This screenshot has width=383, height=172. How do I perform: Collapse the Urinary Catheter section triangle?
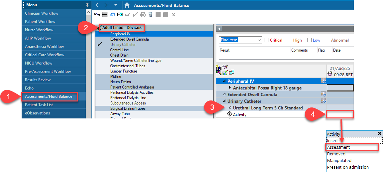224,101
